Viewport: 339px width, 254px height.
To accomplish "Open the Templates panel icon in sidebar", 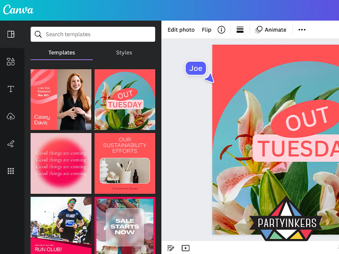I will 11,34.
